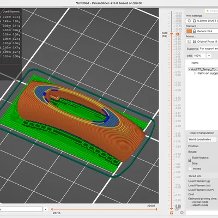Click the legend row with 0.43 m 1.28 g
The image size is (218, 218).
pyautogui.click(x=11, y=21)
